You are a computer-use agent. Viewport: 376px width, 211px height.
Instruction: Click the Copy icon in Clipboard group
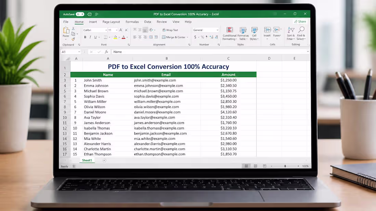click(x=73, y=34)
